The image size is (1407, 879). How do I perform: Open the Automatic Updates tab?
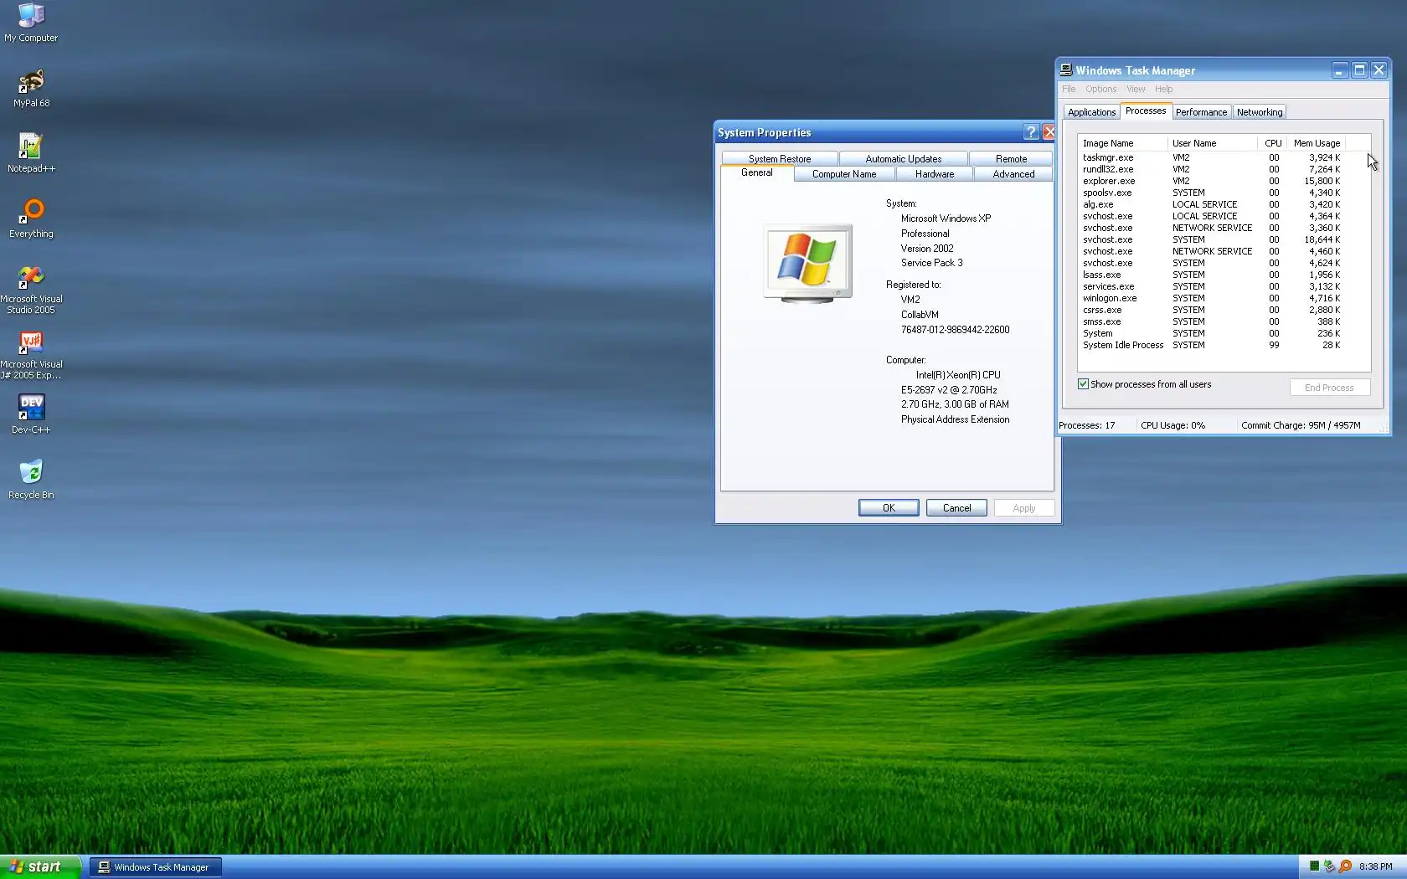tap(903, 158)
